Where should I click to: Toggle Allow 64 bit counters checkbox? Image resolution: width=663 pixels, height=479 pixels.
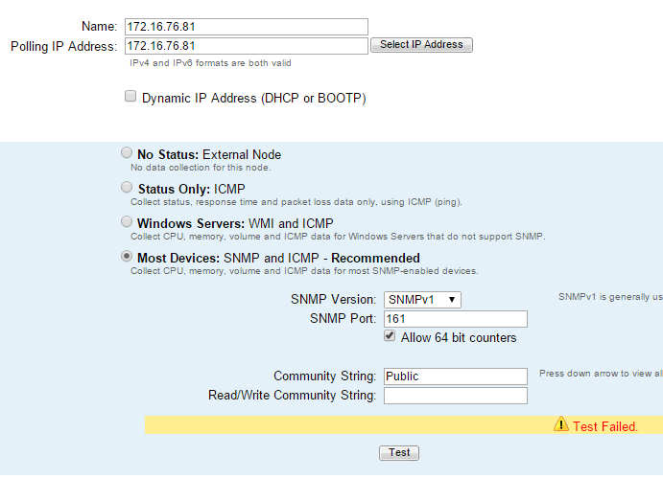[390, 336]
